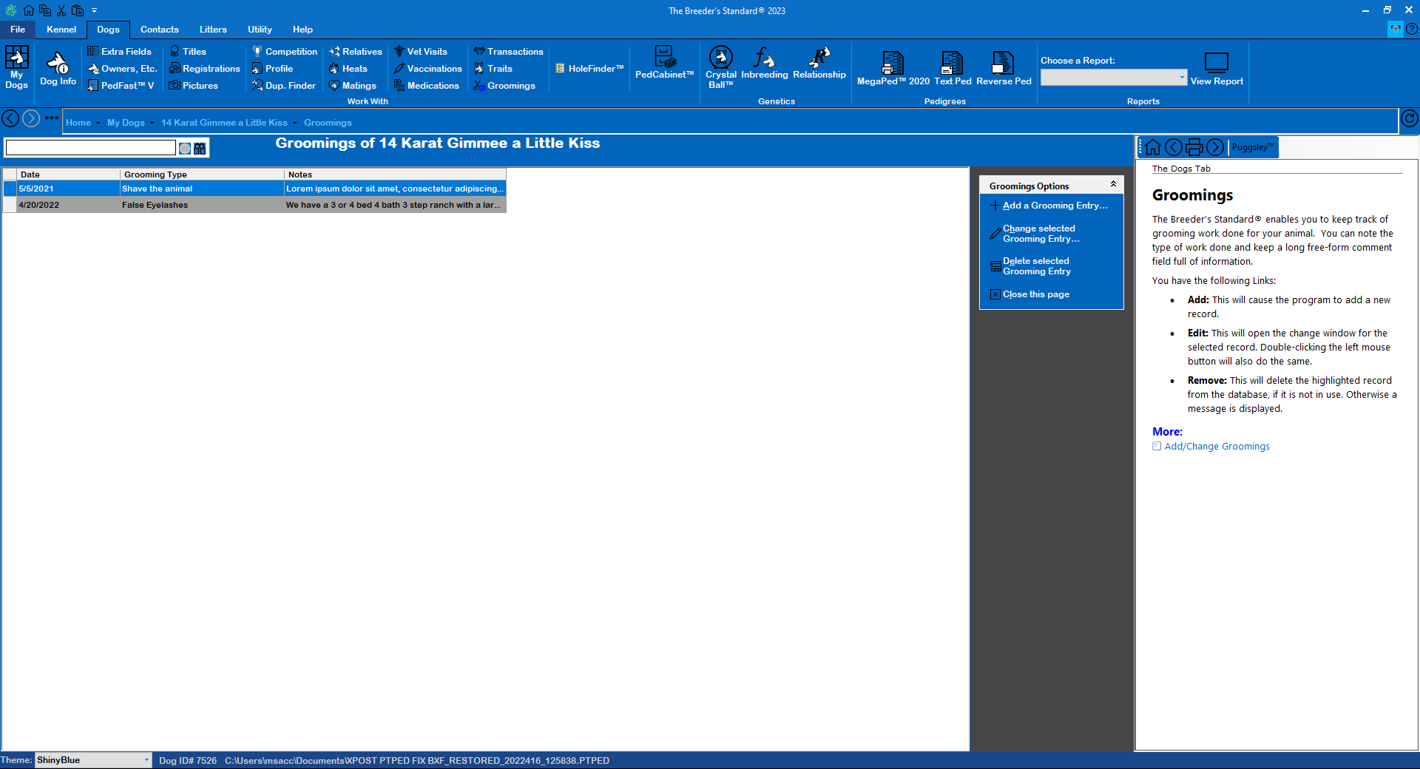Print from the helper panel toolbar
This screenshot has width=1420, height=769.
(1194, 147)
